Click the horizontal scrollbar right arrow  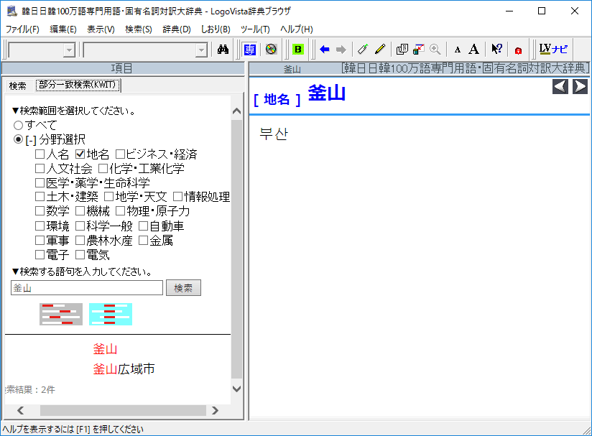(216, 410)
